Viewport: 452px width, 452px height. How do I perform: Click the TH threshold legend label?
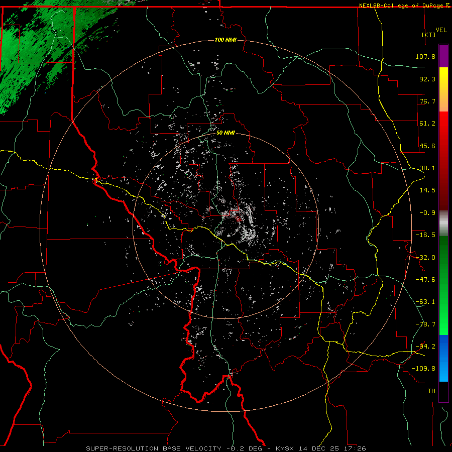click(431, 391)
